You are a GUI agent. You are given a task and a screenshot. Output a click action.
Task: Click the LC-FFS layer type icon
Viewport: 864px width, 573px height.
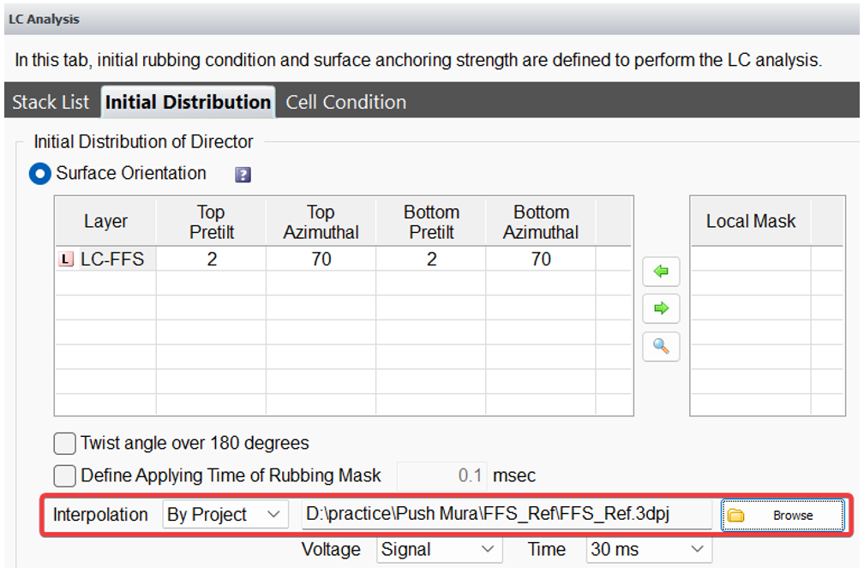click(x=66, y=260)
